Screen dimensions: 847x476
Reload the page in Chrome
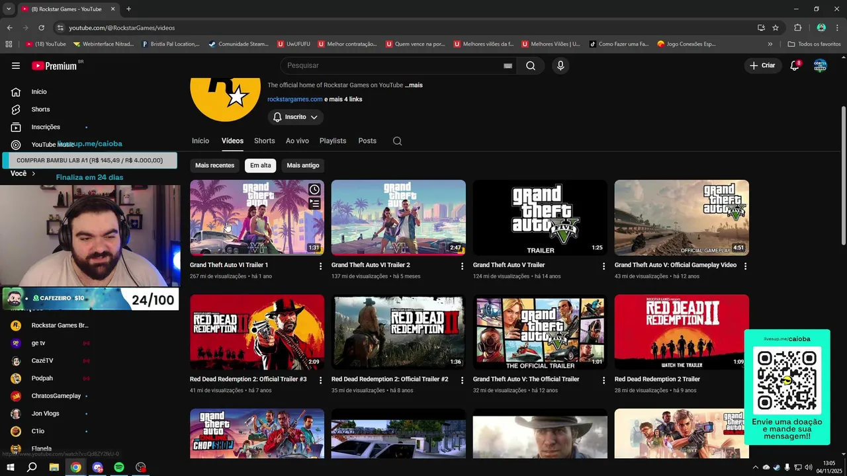(41, 28)
